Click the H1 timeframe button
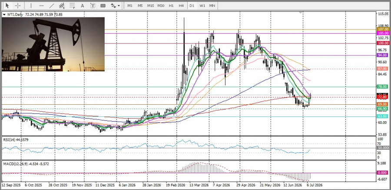Viewport: 391px width, 190px height. pyautogui.click(x=171, y=6)
